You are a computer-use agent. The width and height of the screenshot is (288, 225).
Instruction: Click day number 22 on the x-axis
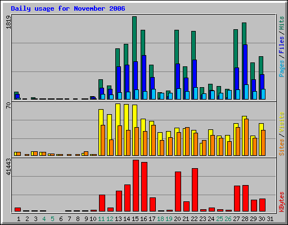194,219
